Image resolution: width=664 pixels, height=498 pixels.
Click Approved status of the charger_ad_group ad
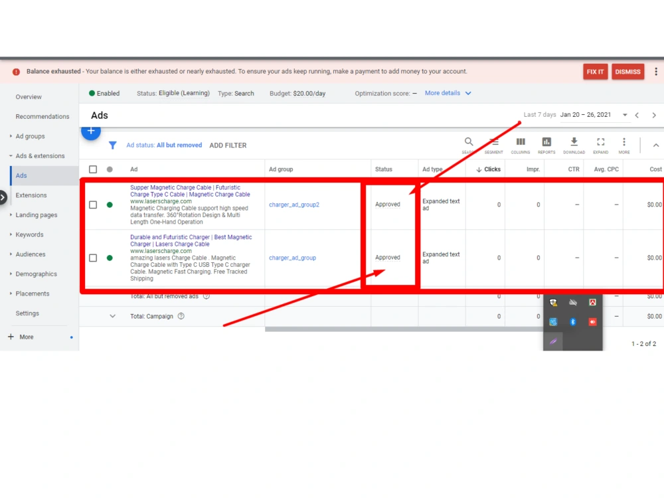coord(388,257)
